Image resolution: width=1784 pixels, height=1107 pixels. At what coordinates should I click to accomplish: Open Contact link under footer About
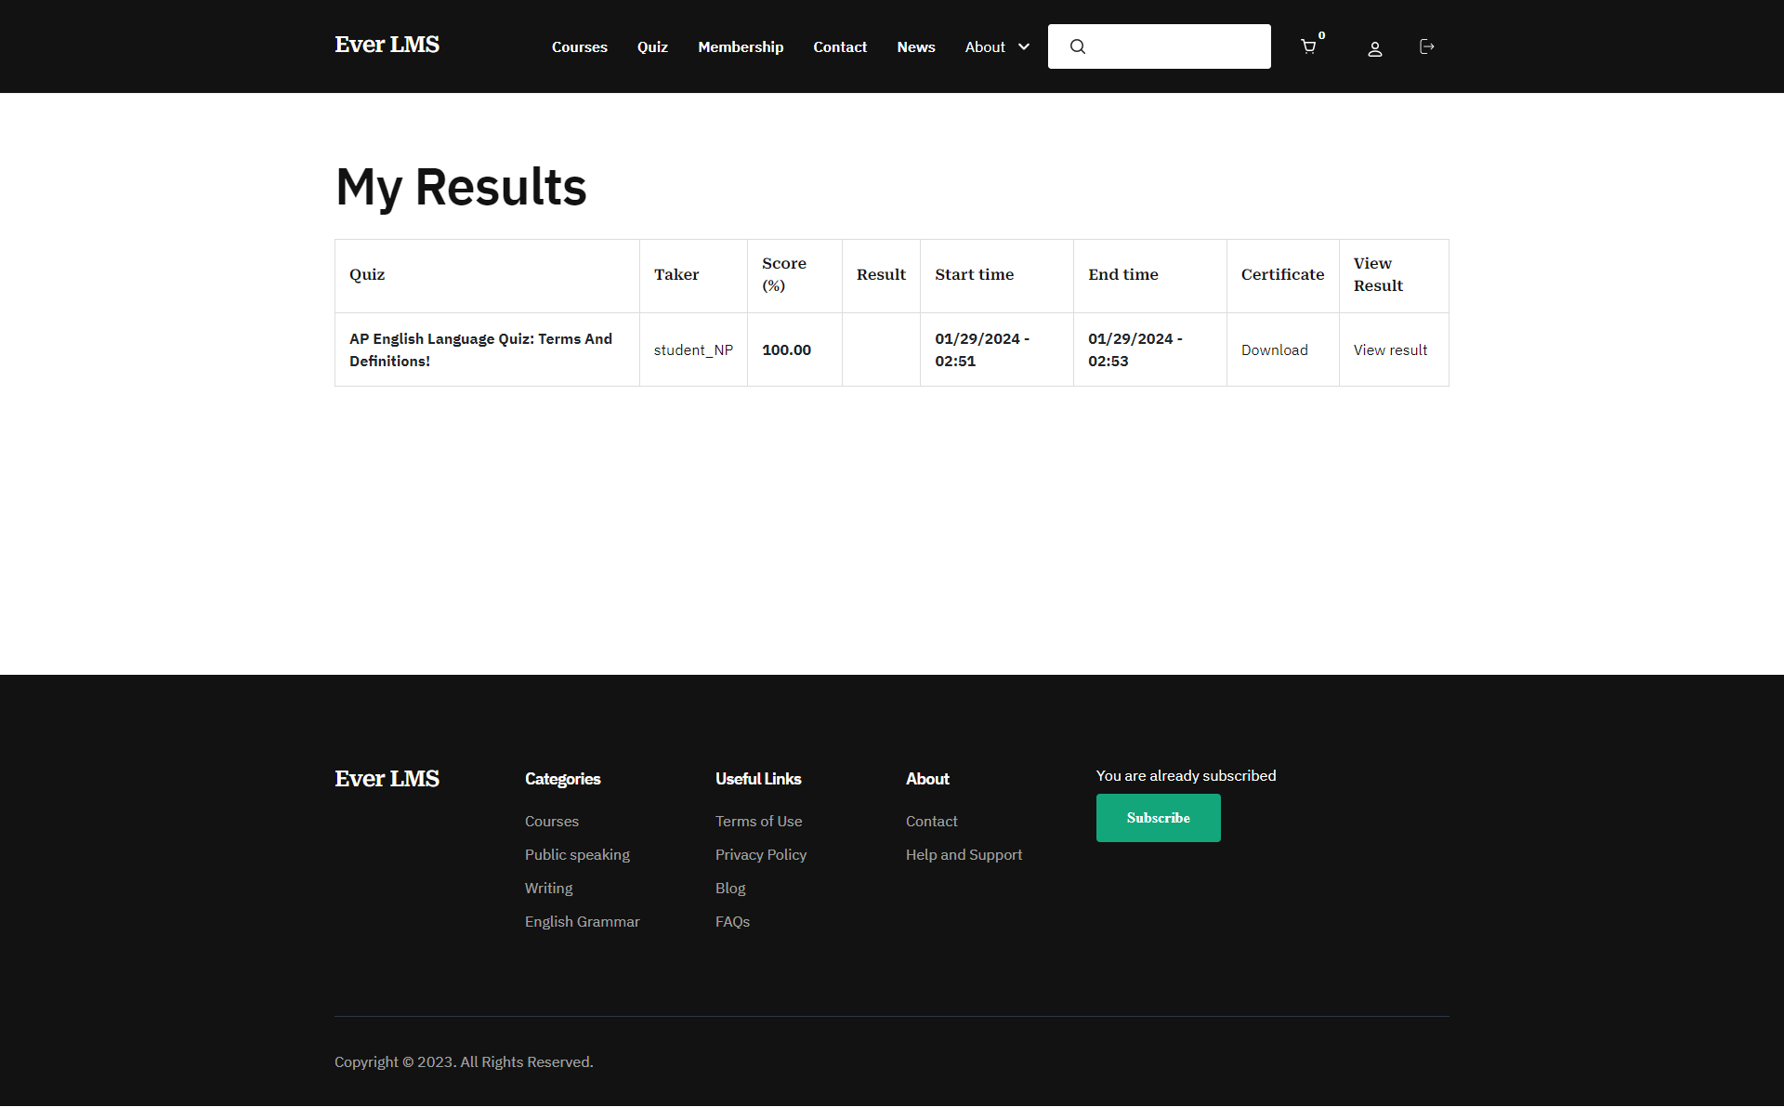(931, 821)
